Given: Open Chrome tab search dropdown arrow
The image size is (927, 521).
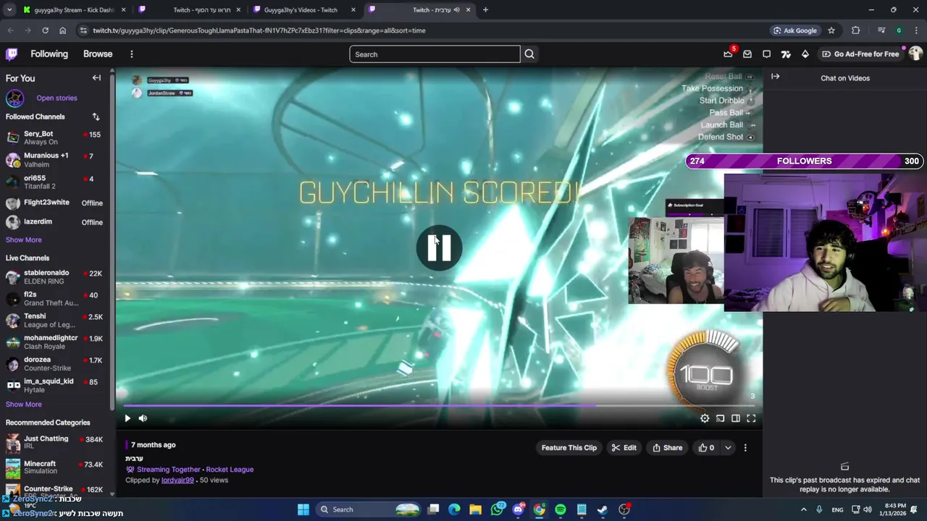Looking at the screenshot, I should (x=9, y=10).
